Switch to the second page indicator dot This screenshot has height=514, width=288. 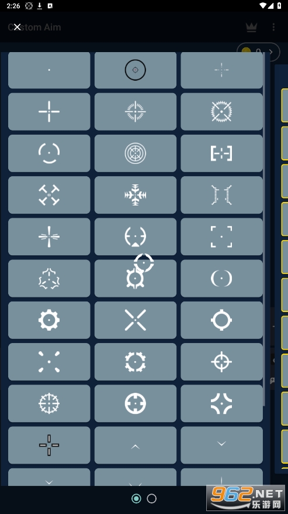[151, 499]
